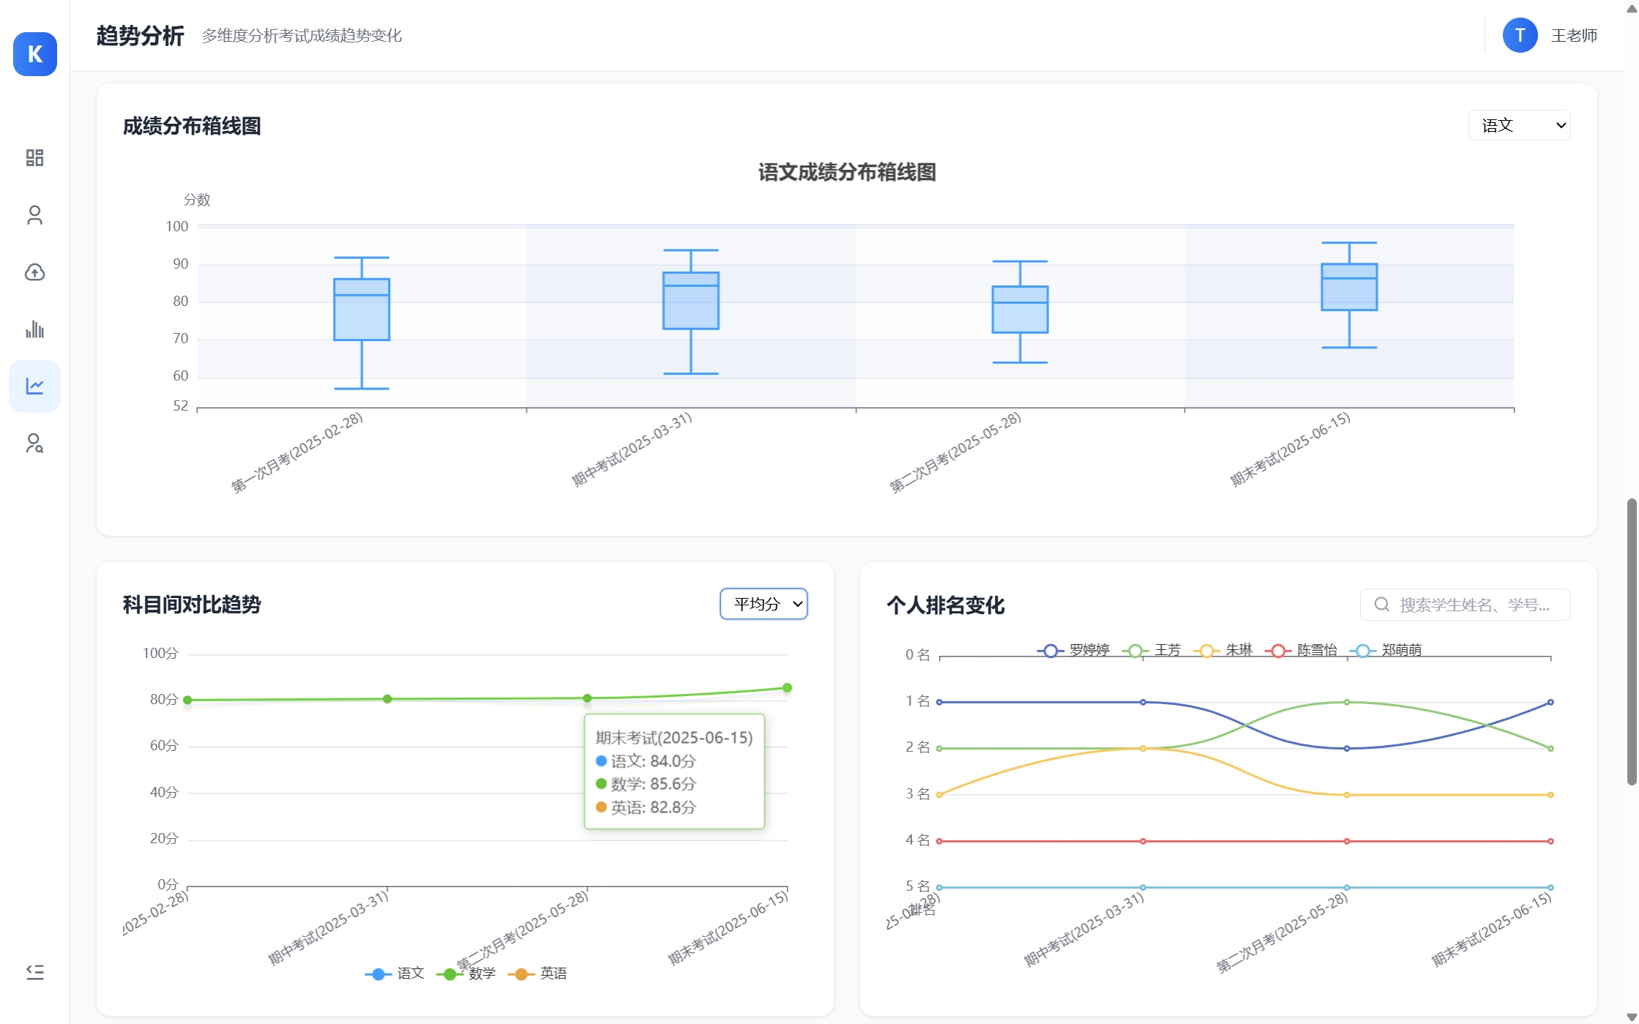
Task: Click the 搜索学生姓名 search field
Action: pos(1473,605)
